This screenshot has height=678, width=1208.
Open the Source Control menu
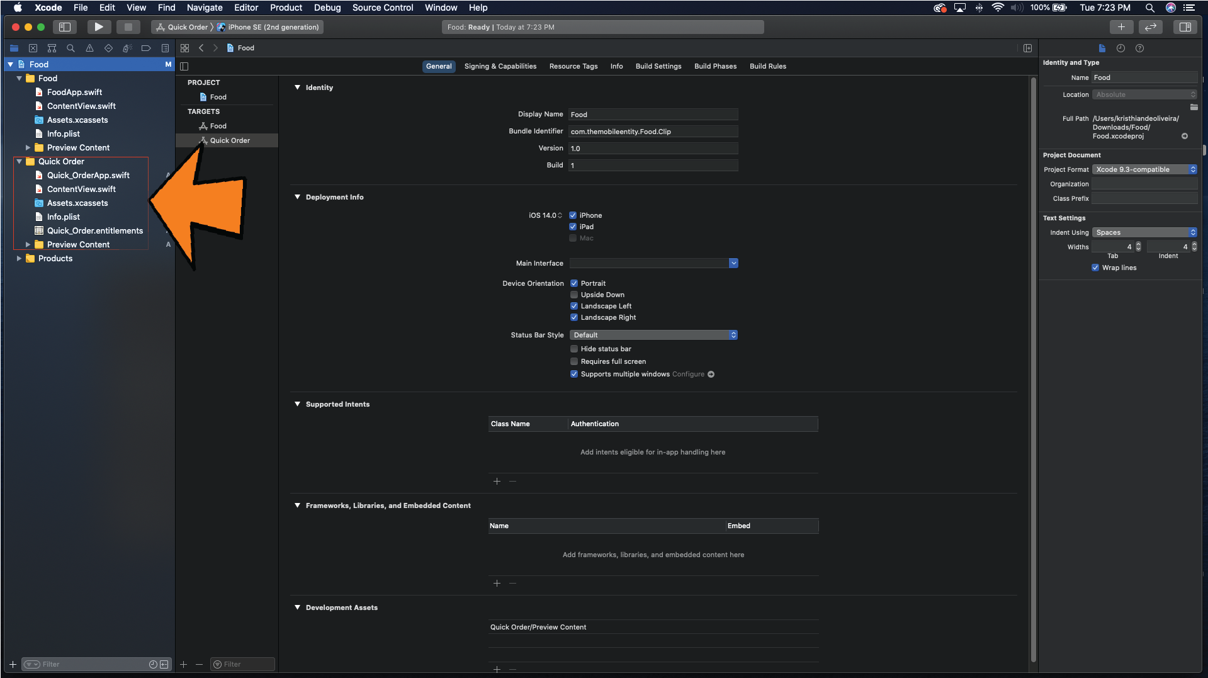(x=383, y=8)
